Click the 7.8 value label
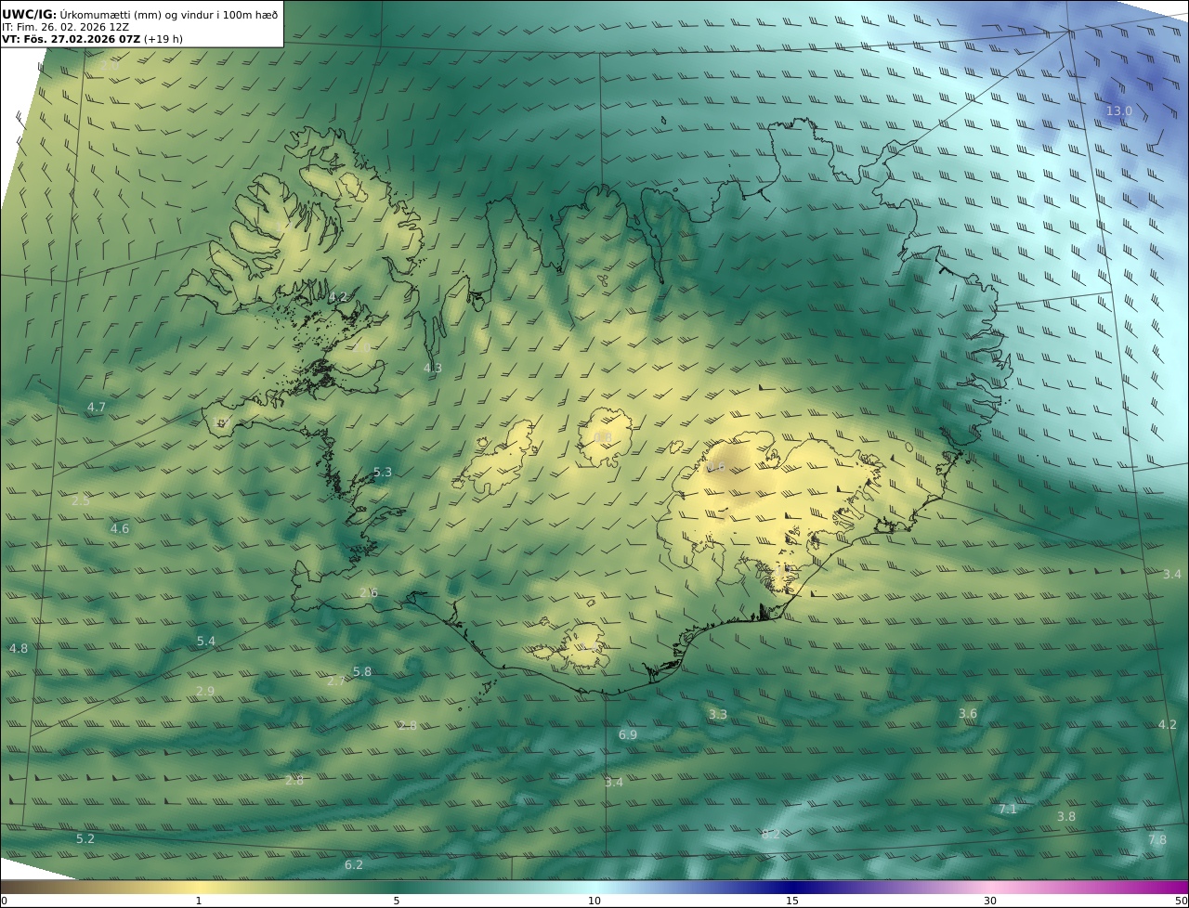 pos(1157,840)
